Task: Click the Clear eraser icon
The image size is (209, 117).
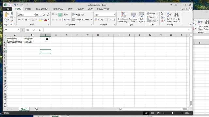Action: point(162,21)
